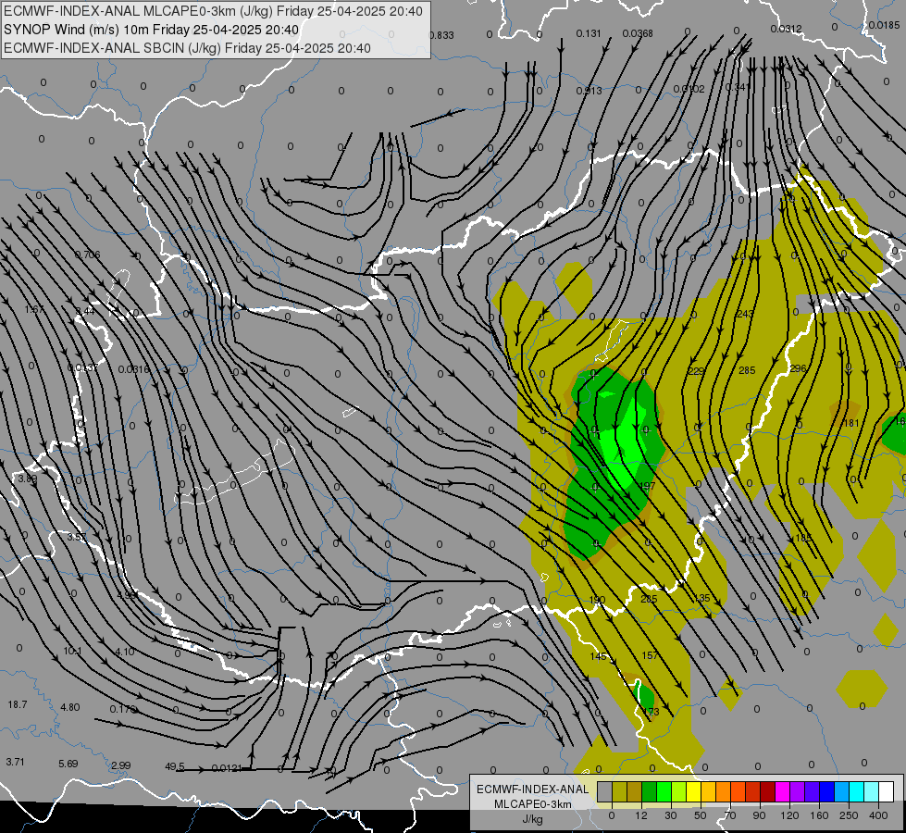
Task: Click the map value 0.131
Action: [x=589, y=33]
